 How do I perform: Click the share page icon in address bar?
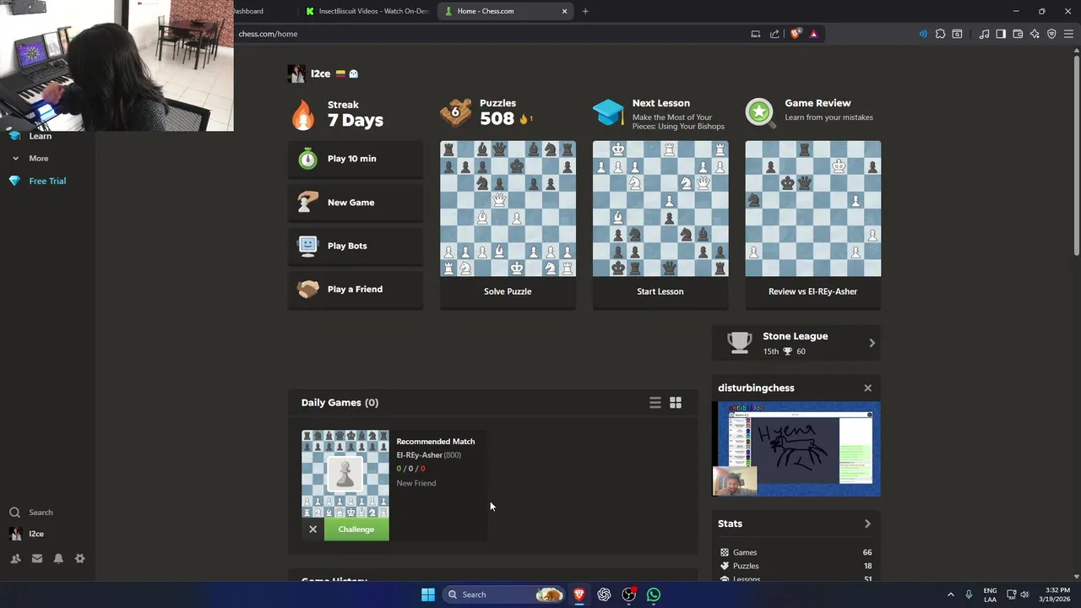(774, 34)
